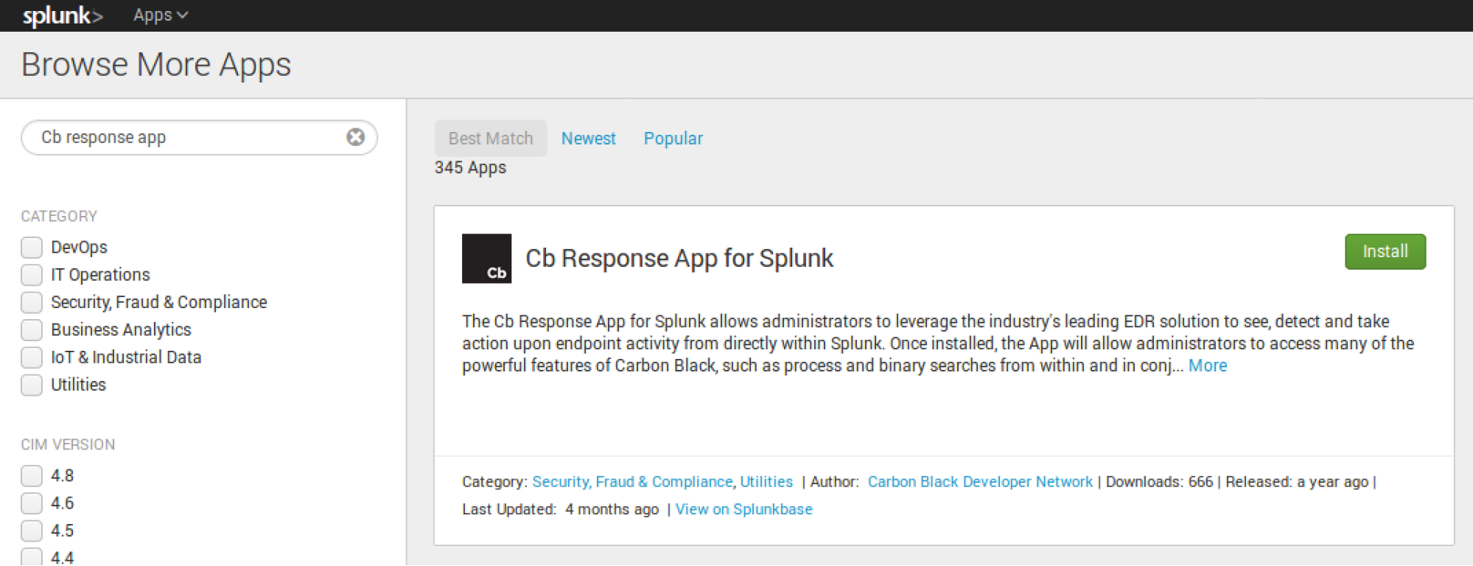Screen dimensions: 1473x566
Task: Select the Business Analytics checkbox
Action: (x=32, y=329)
